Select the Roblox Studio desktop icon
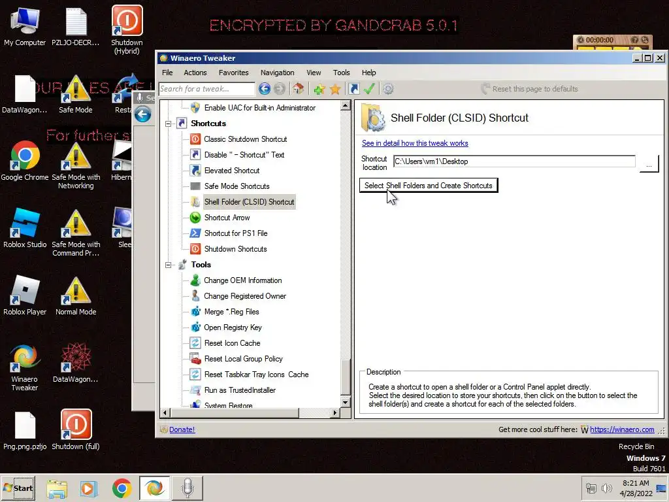Image resolution: width=669 pixels, height=502 pixels. coord(25,228)
